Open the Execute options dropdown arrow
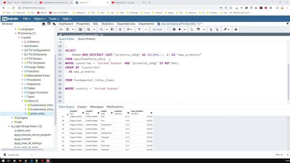Screen dimensions: 290x163 [184, 29]
